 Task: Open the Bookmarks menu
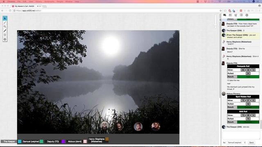tap(49, 2)
